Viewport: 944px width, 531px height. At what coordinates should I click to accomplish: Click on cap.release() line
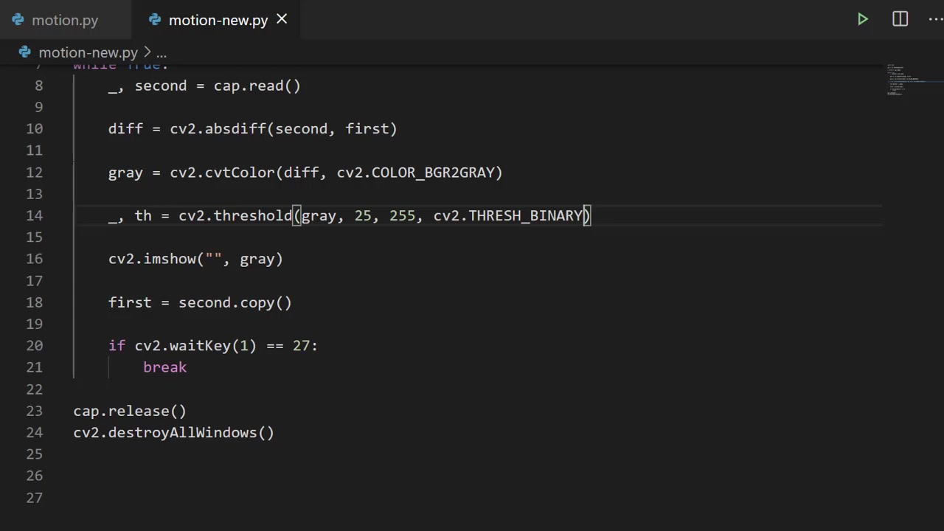[x=130, y=411]
